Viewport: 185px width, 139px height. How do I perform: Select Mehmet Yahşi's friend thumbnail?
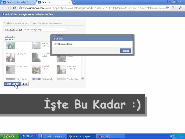(x=36, y=57)
